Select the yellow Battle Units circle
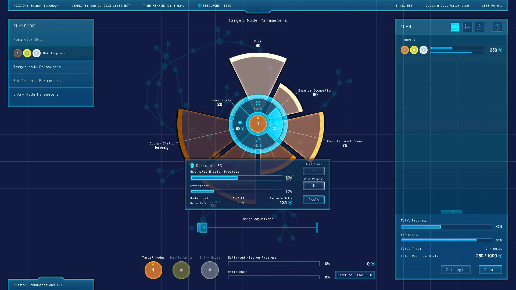Screen dimensions: 516x290 [181, 270]
